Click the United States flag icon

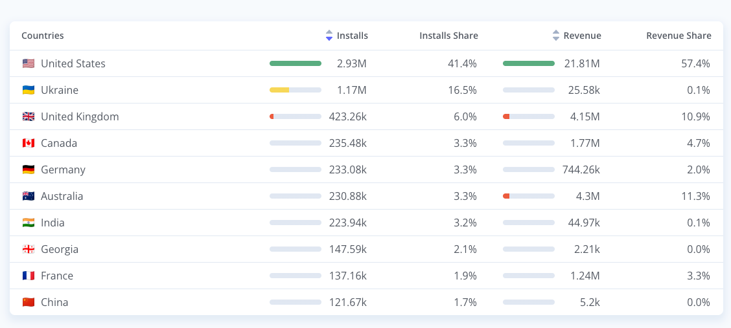point(29,64)
